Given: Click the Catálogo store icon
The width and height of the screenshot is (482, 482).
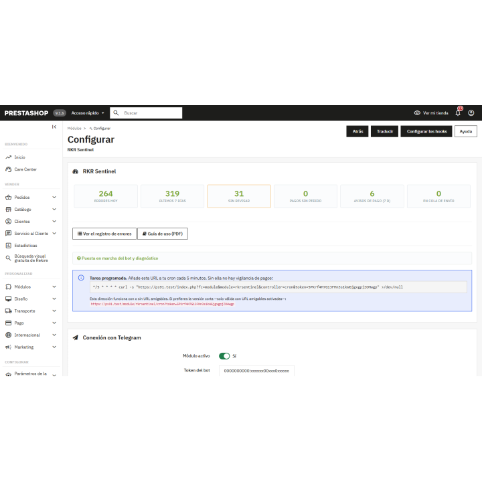Looking at the screenshot, I should click(8, 210).
